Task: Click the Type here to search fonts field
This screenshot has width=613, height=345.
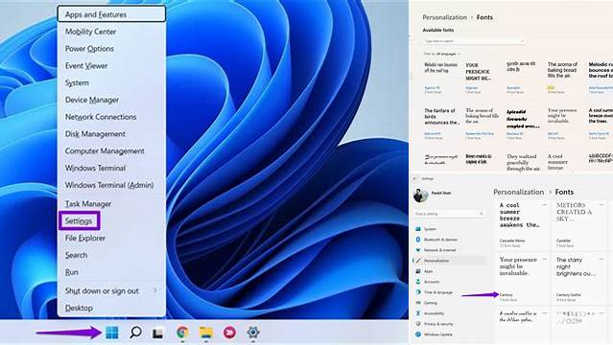Action: (474, 41)
